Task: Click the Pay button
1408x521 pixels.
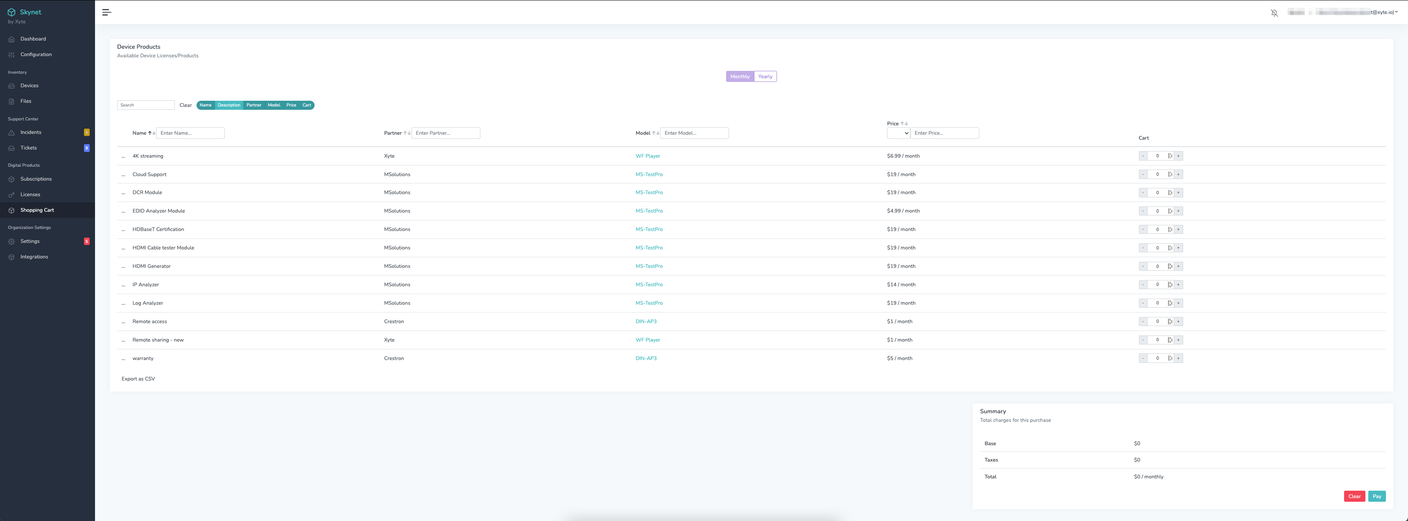Action: pos(1376,496)
